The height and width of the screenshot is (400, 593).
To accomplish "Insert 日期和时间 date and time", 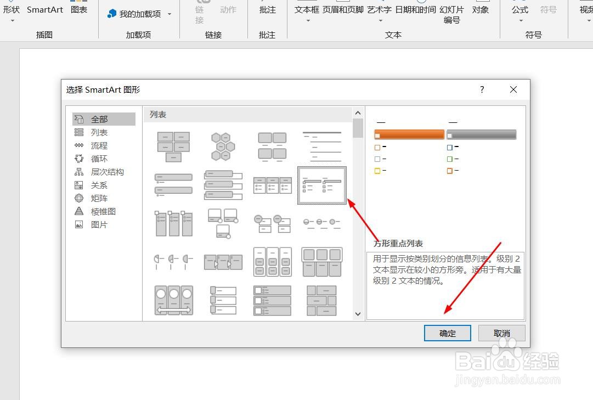I will (416, 10).
